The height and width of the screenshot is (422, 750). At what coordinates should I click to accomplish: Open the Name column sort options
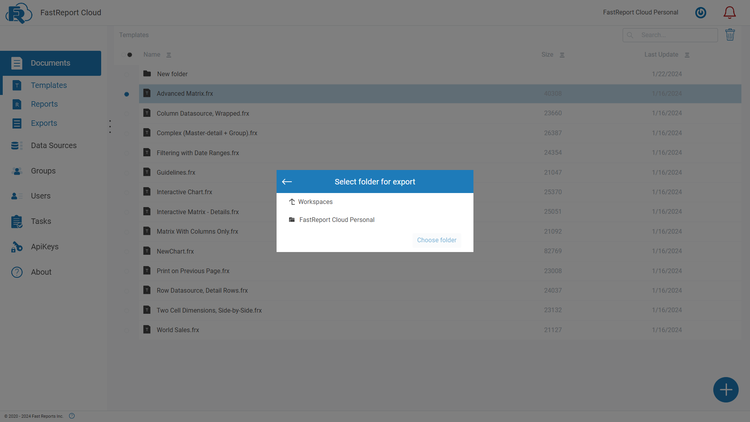click(169, 55)
